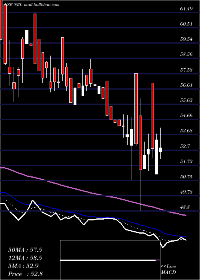Select the 54.66 price axis label
The height and width of the screenshot is (280, 200).
pos(186,116)
